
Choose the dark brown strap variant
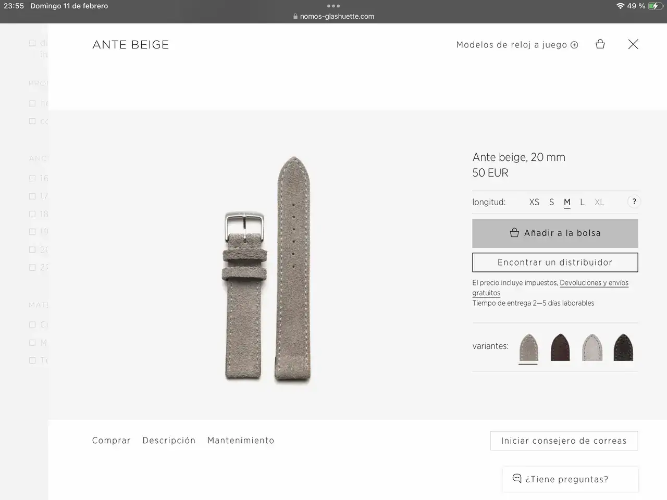[x=560, y=347]
